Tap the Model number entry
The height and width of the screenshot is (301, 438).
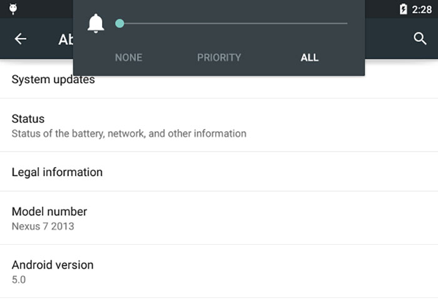[x=219, y=218]
